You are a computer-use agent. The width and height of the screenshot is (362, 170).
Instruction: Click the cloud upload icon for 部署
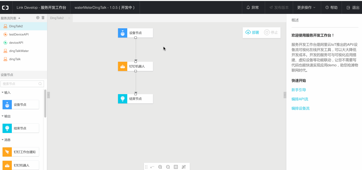(x=248, y=32)
